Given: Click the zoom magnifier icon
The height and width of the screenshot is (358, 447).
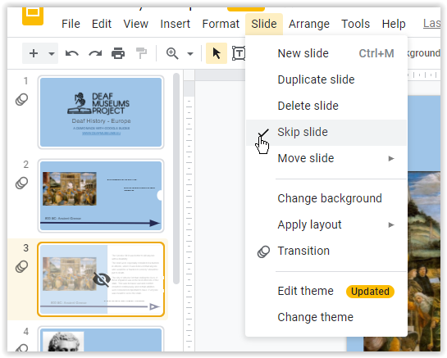Looking at the screenshot, I should coord(172,53).
